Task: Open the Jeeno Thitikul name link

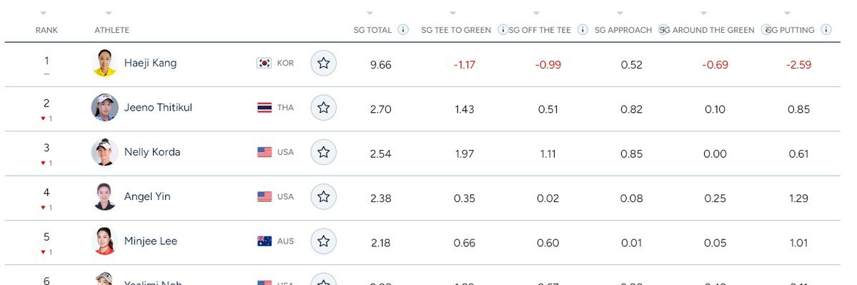Action: click(158, 108)
